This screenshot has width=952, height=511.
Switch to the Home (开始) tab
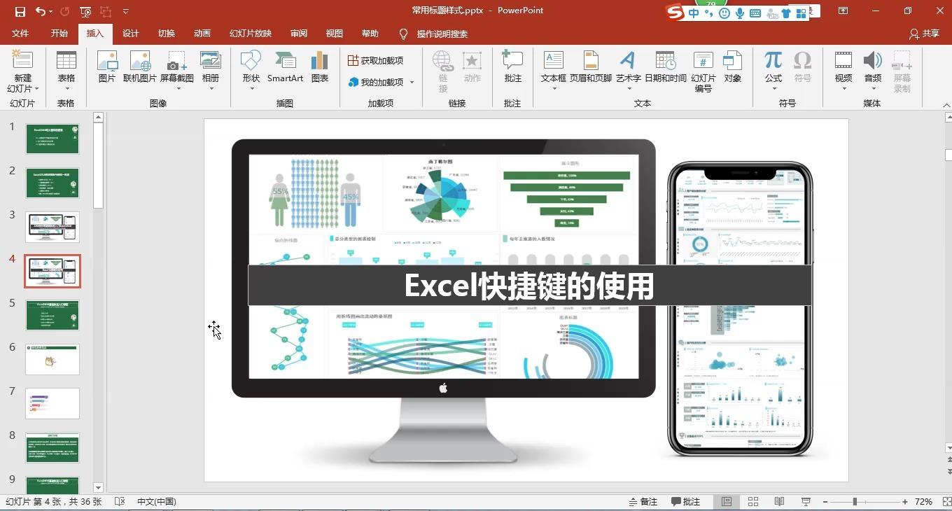(x=59, y=34)
